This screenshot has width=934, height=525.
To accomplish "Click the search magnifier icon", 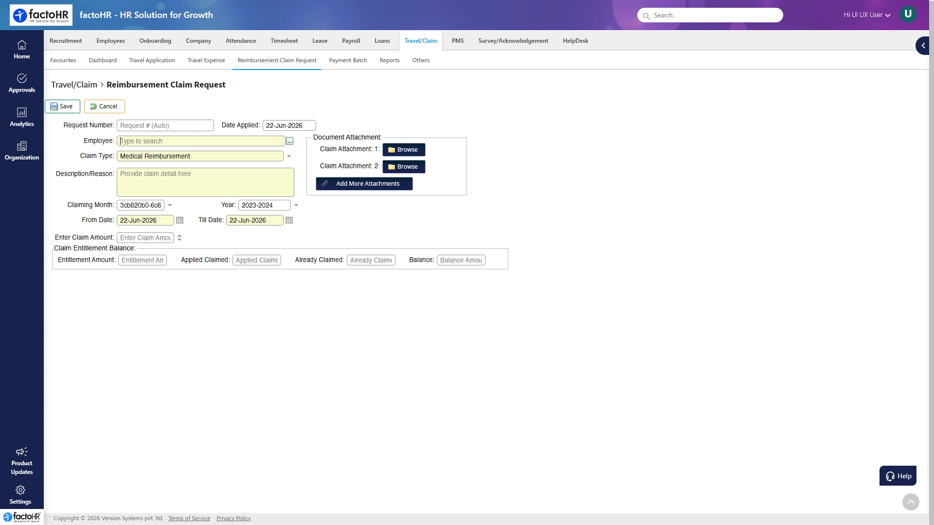I will 646,16.
